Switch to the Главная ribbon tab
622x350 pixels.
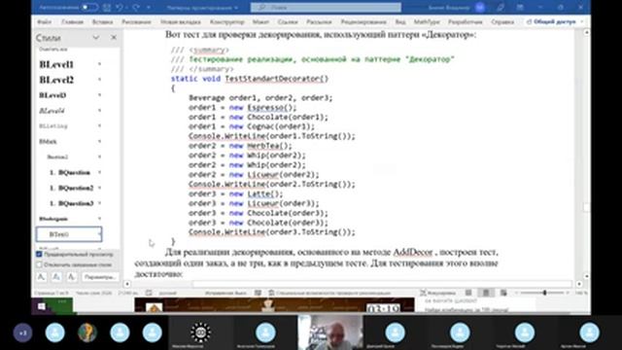tap(73, 21)
